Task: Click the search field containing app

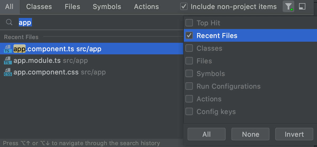Action: tap(100, 22)
